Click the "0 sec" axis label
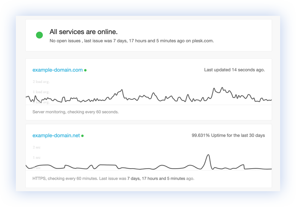The height and width of the screenshot is (207, 296). click(36, 168)
